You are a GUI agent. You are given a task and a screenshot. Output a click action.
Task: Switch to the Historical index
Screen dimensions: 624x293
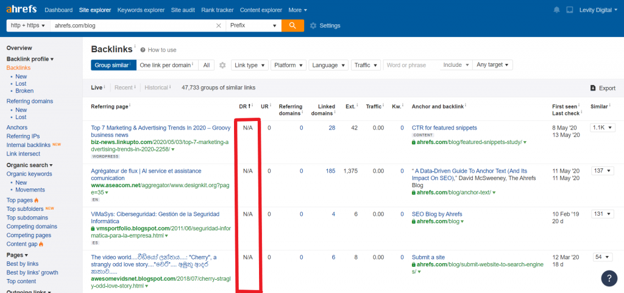click(156, 88)
